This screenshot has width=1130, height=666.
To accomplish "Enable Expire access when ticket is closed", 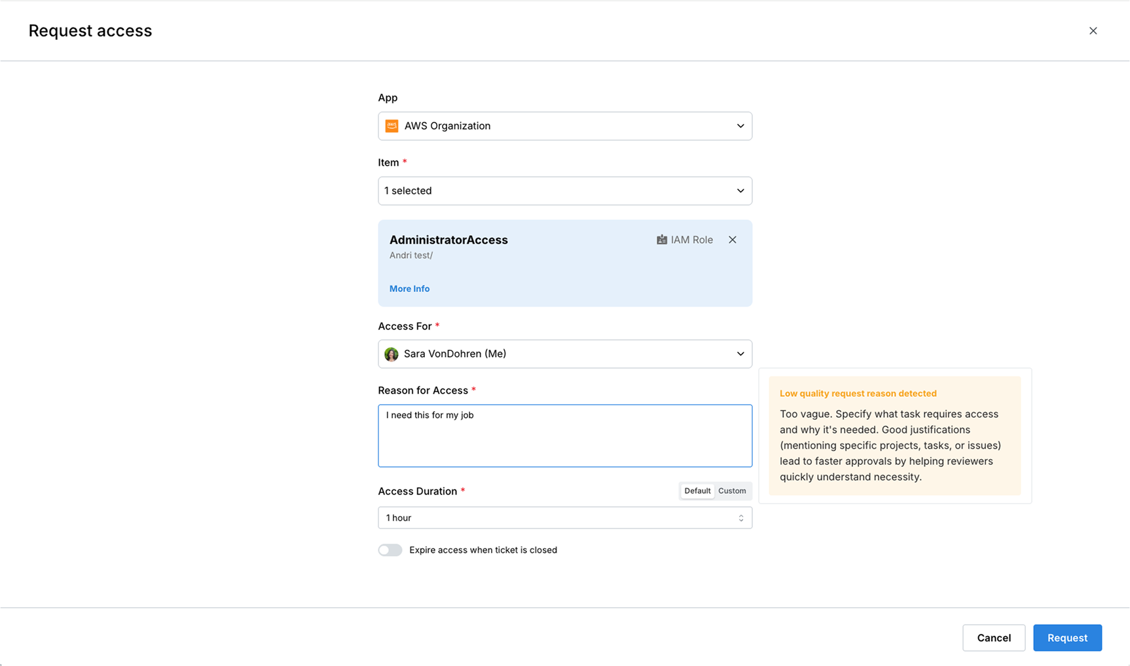I will coord(390,550).
